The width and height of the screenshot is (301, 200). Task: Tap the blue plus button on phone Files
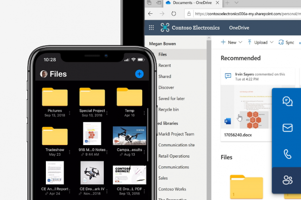[139, 74]
